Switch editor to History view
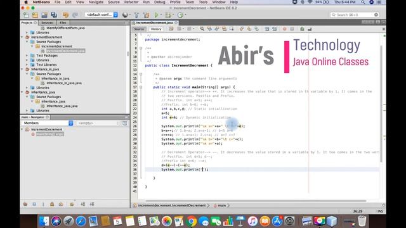406x228 pixels. coord(156,29)
